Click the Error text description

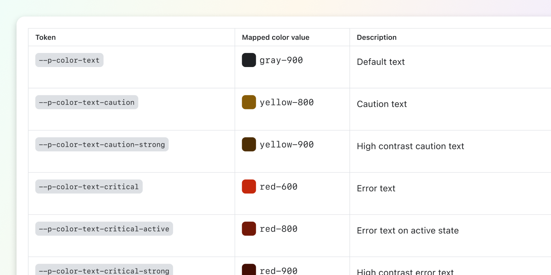click(x=376, y=188)
